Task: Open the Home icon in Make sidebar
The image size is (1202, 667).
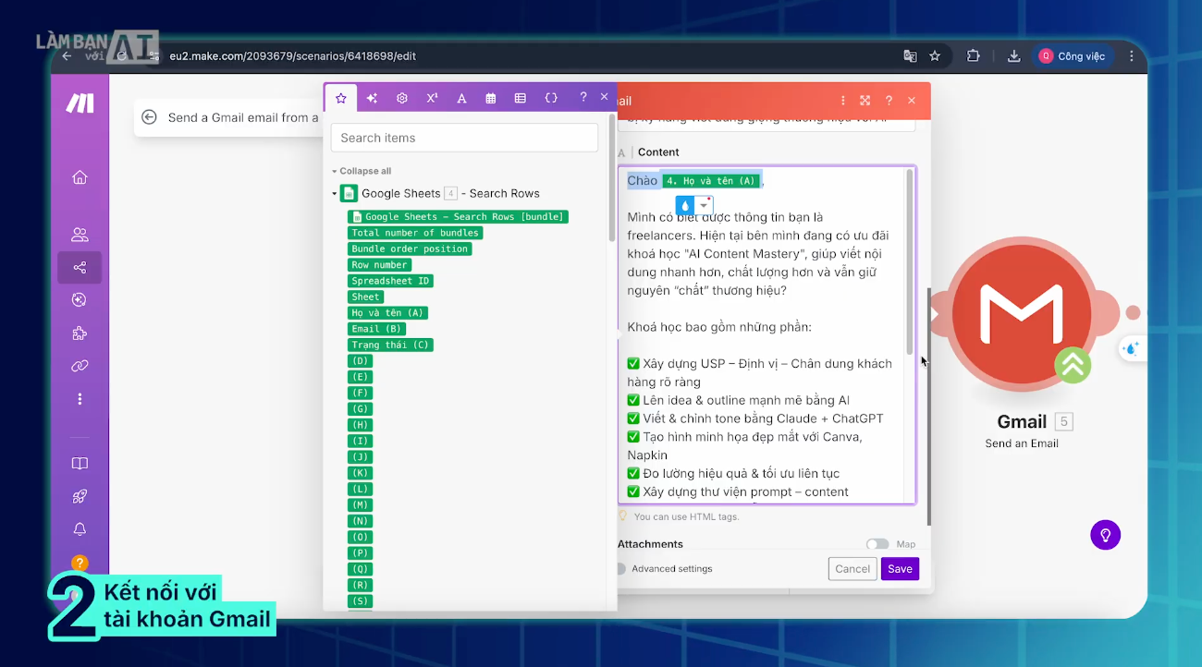Action: point(80,177)
